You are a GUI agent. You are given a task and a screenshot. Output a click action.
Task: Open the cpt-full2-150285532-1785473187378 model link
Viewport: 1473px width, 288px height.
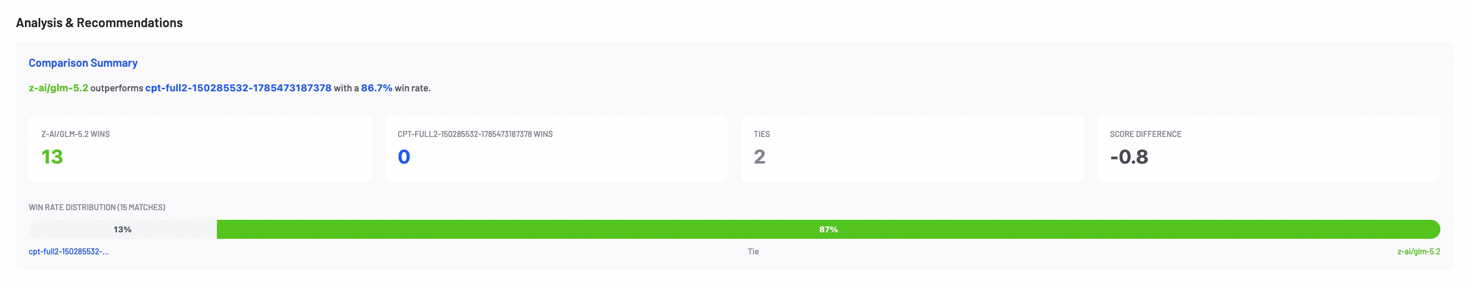(238, 88)
